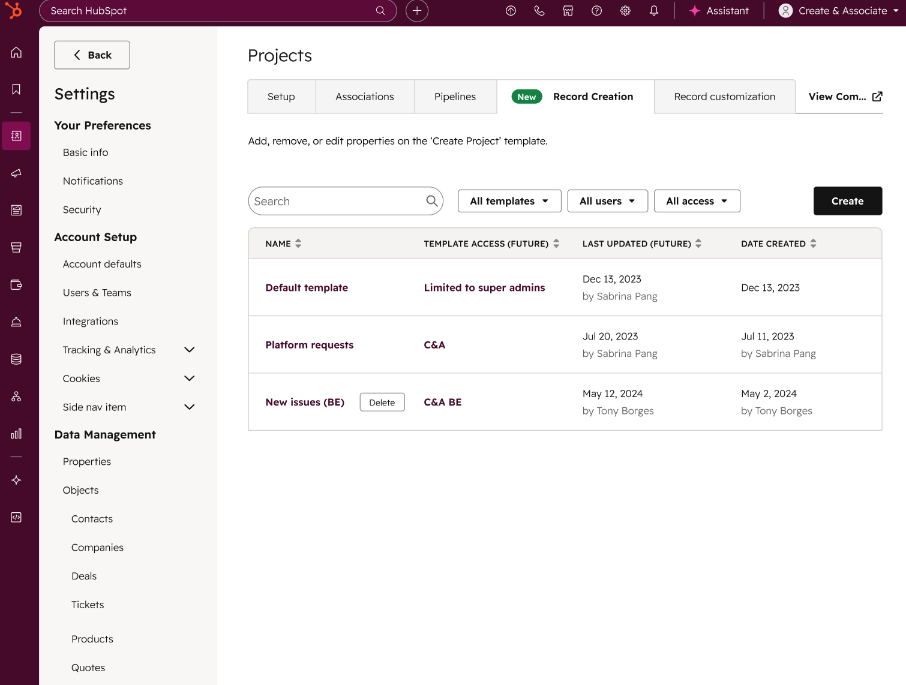Delete the New issues (BE) template
Screen dimensions: 906x685
point(382,402)
